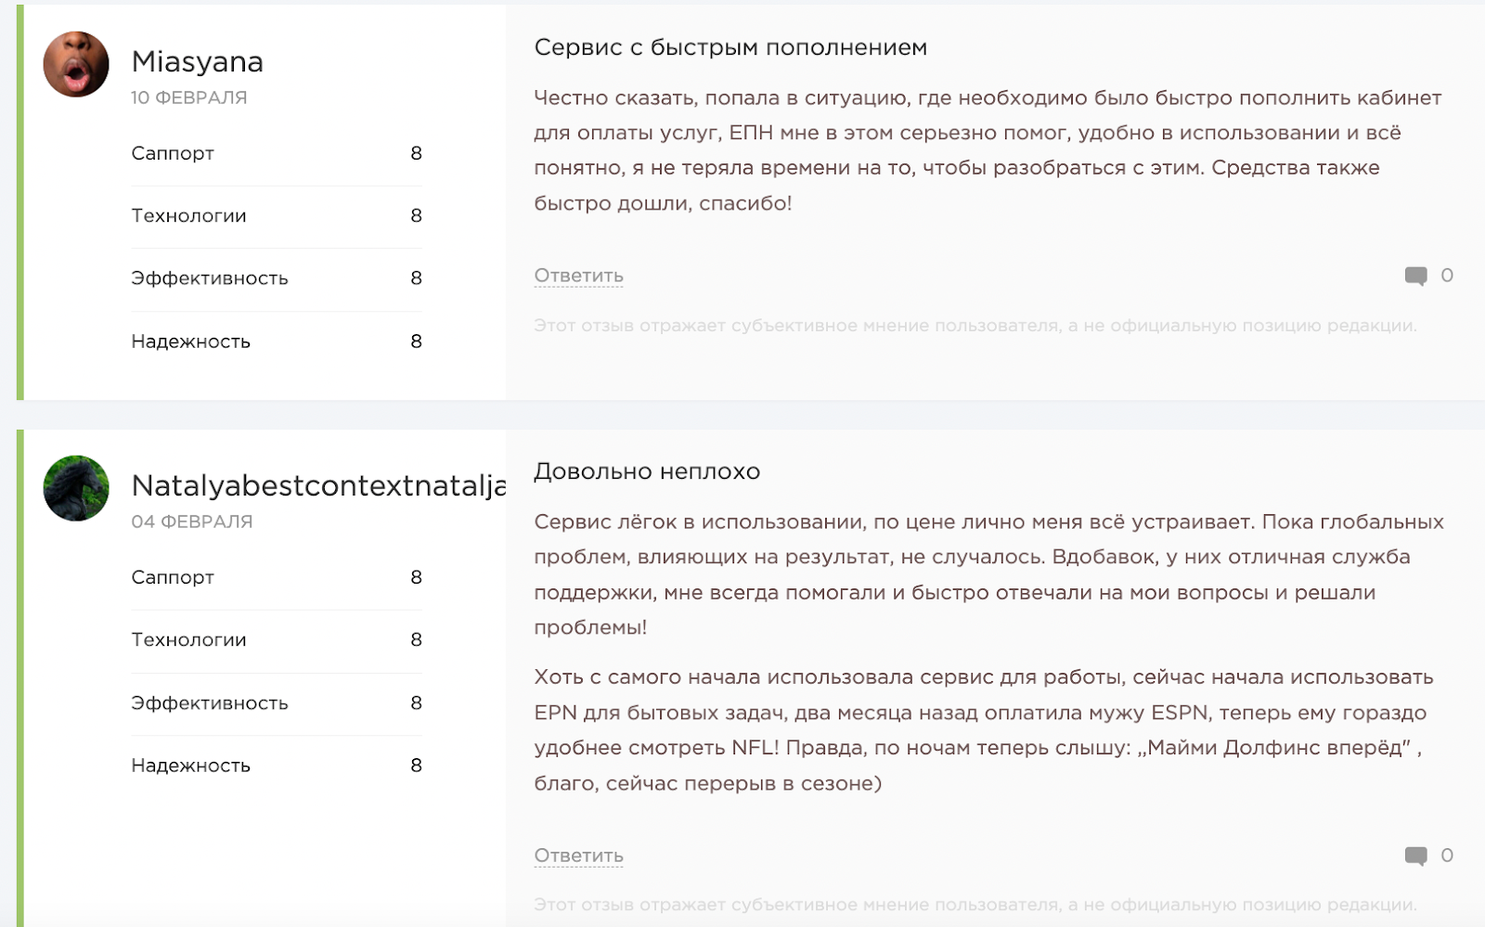Click the "10 февраля" review date
The image size is (1485, 927).
188,97
